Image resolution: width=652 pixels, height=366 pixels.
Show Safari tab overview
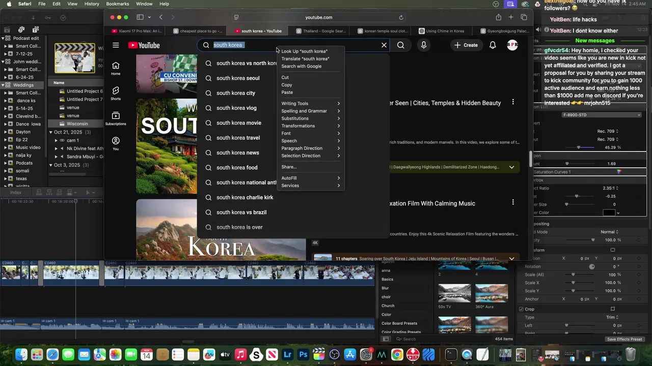coord(524,17)
